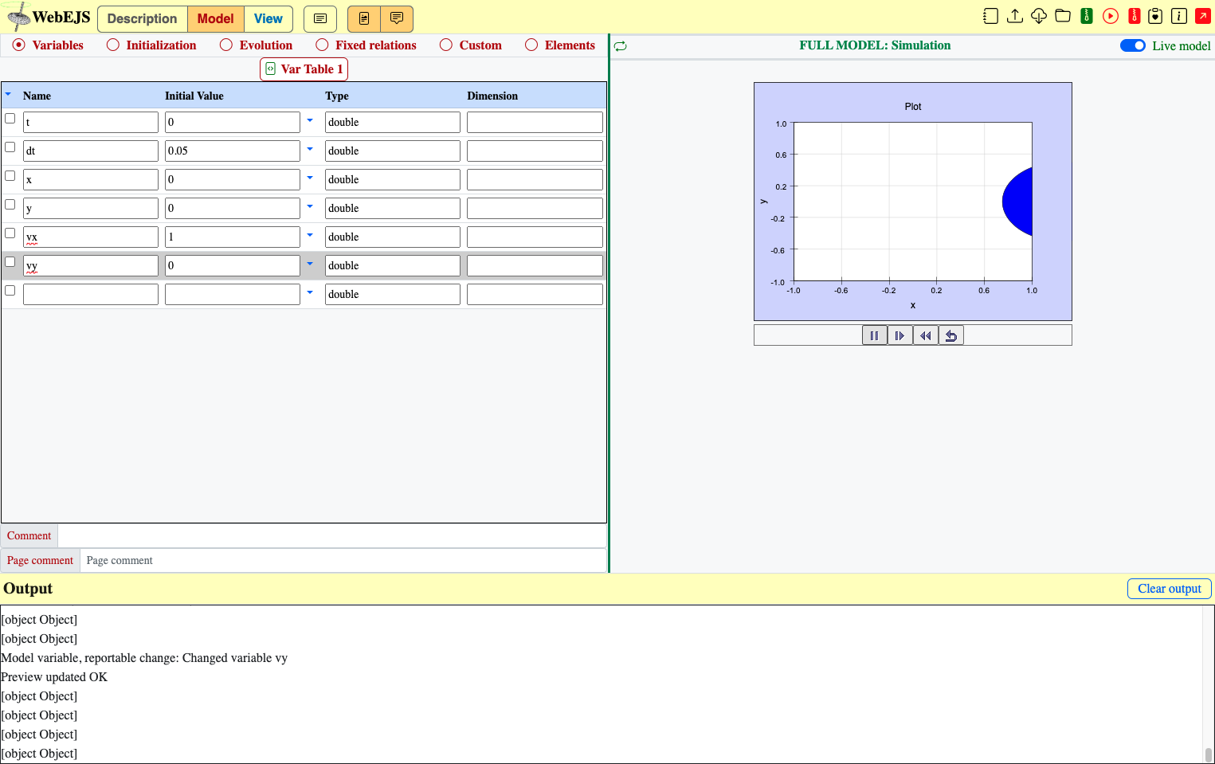Click the Output panel scrollbar thumb
The image size is (1215, 764).
pos(1209,754)
